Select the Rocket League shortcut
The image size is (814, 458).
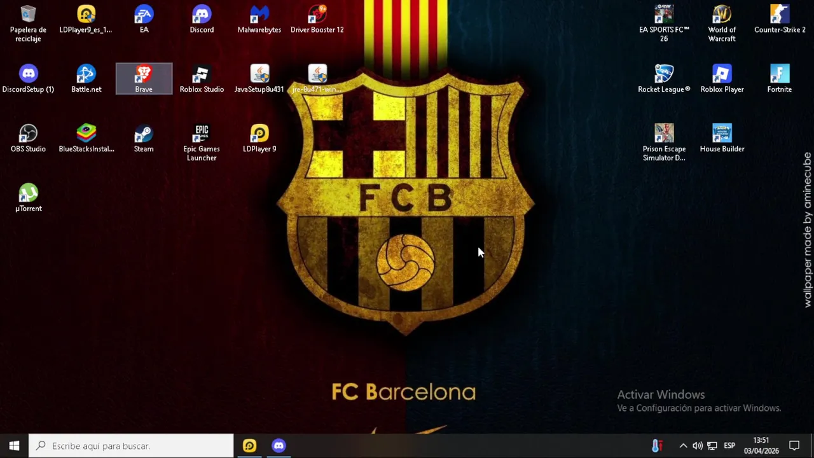click(x=664, y=79)
